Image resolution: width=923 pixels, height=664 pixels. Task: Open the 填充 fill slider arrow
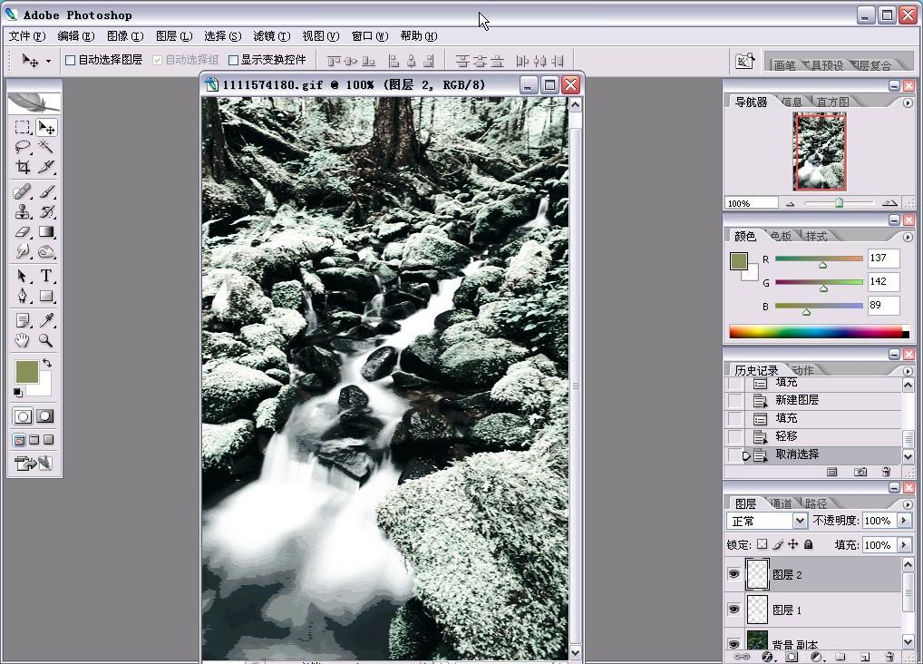pyautogui.click(x=904, y=545)
